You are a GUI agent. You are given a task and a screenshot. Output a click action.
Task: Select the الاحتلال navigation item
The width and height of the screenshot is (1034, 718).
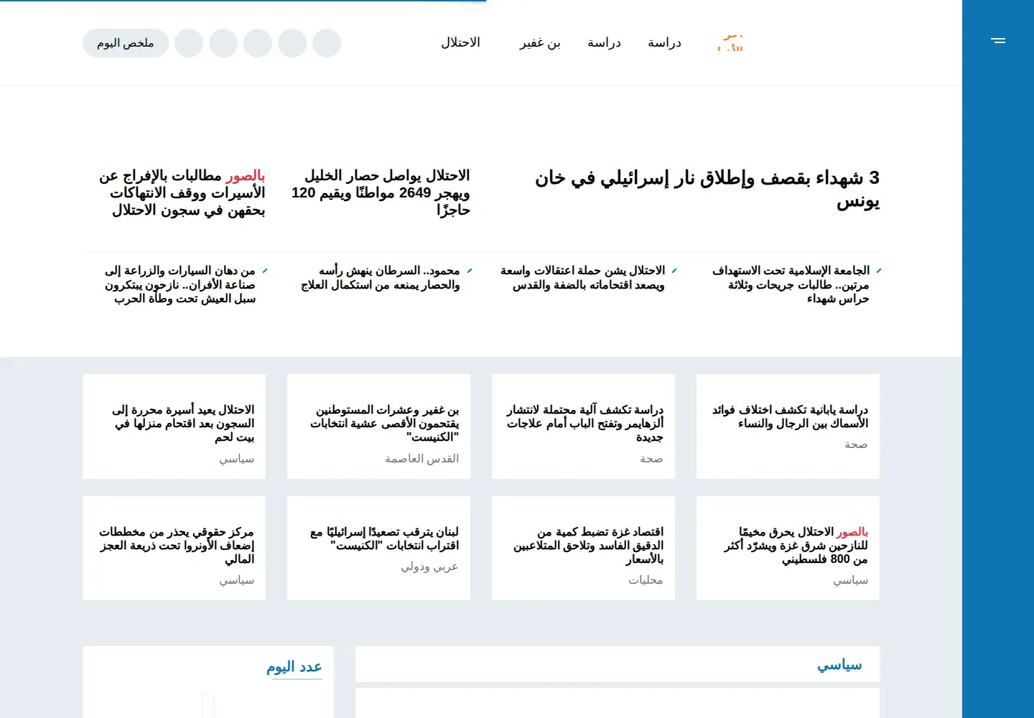coord(460,42)
